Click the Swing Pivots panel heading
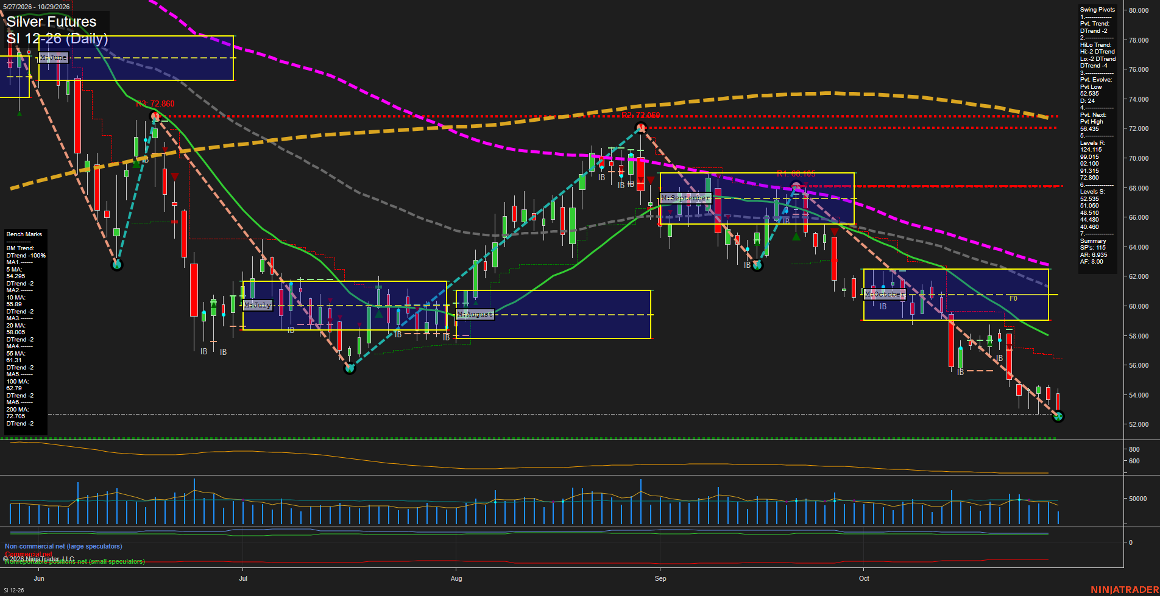 pyautogui.click(x=1098, y=10)
